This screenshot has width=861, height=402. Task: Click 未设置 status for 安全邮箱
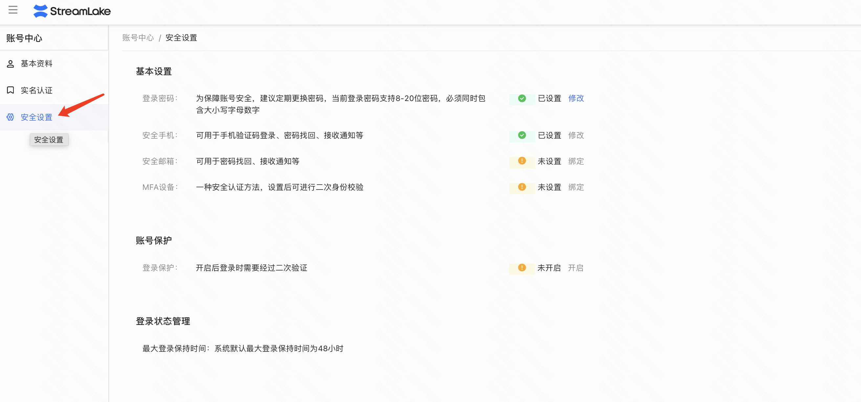pyautogui.click(x=549, y=161)
